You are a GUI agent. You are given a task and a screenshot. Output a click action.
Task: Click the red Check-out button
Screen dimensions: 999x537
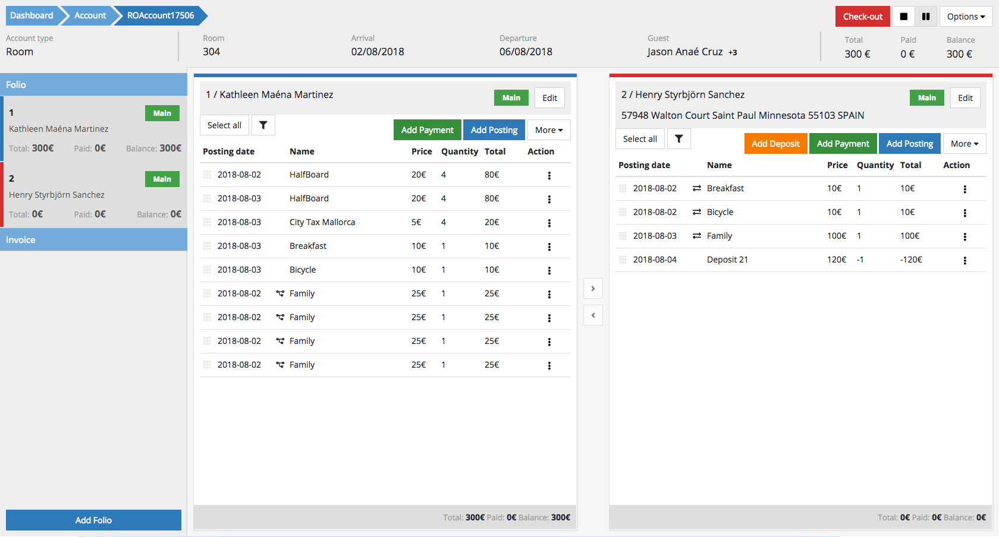pos(862,17)
